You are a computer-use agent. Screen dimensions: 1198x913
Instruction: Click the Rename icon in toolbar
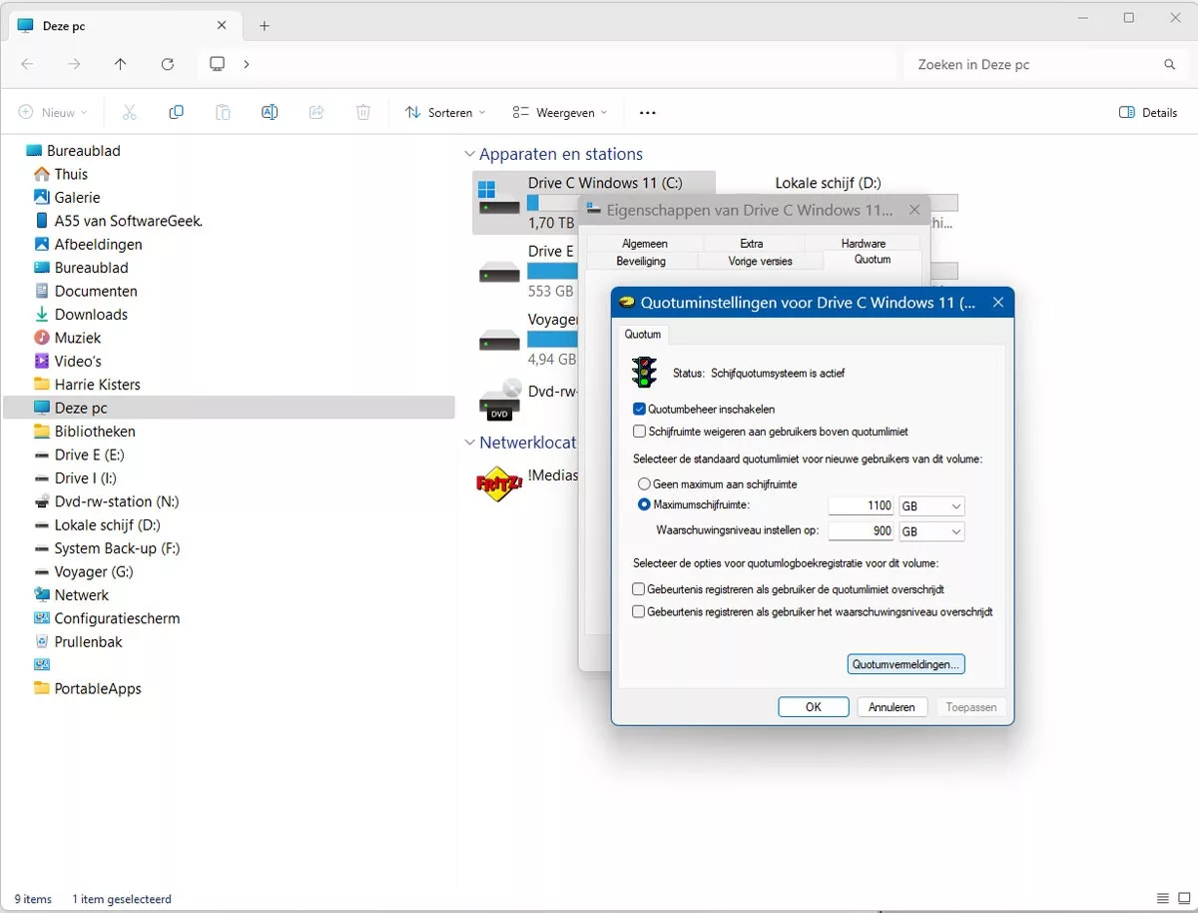coord(270,113)
